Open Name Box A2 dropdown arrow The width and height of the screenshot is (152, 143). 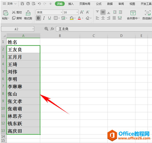coord(33,29)
